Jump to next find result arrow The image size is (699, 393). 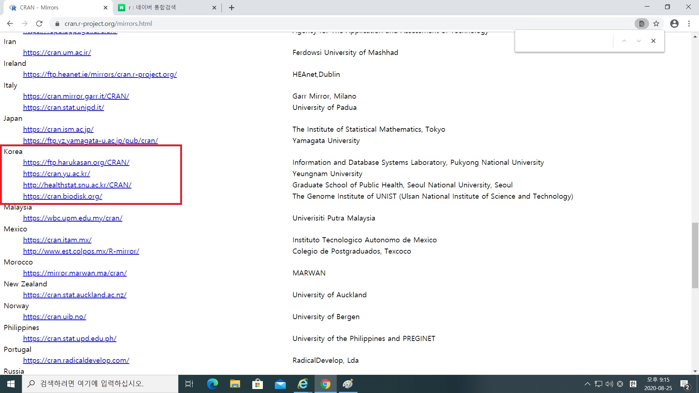pyautogui.click(x=639, y=41)
